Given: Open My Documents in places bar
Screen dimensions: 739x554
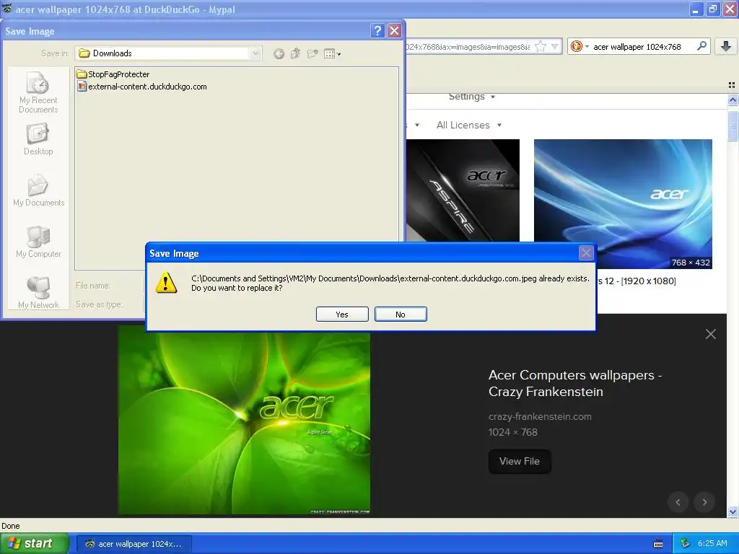Looking at the screenshot, I should coord(38,190).
